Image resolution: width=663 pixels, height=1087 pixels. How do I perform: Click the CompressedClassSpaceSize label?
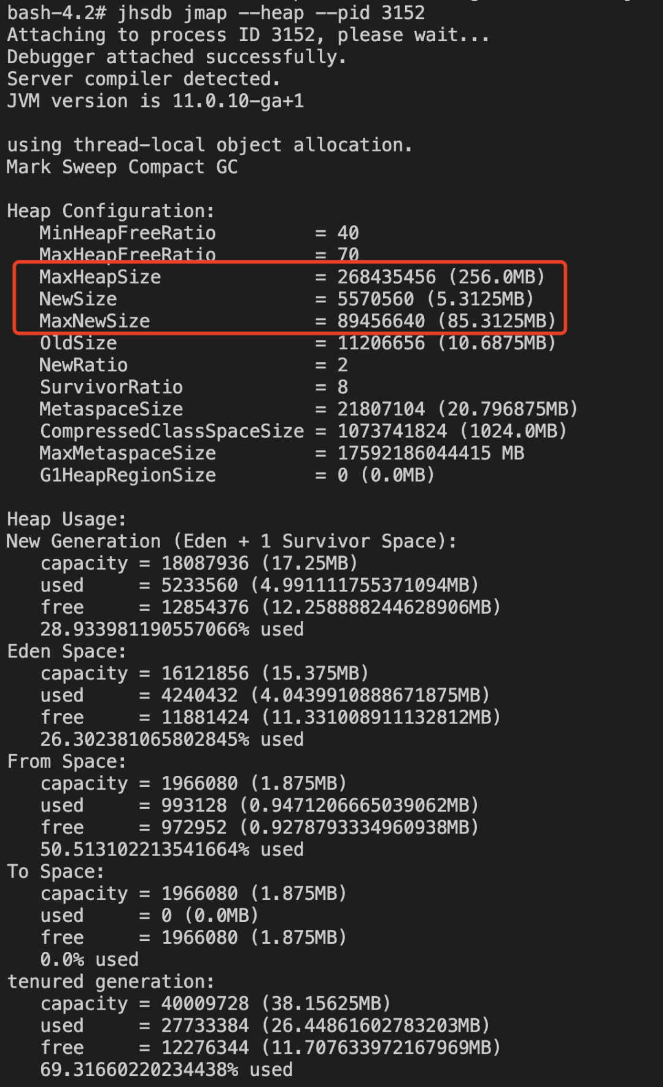coord(172,431)
